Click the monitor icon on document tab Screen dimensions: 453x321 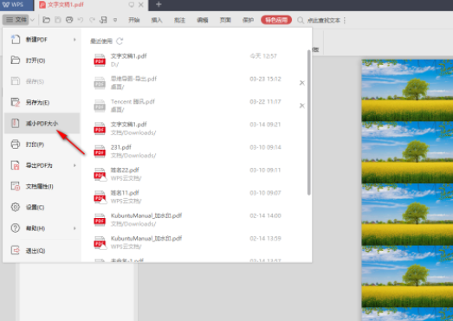coord(132,5)
